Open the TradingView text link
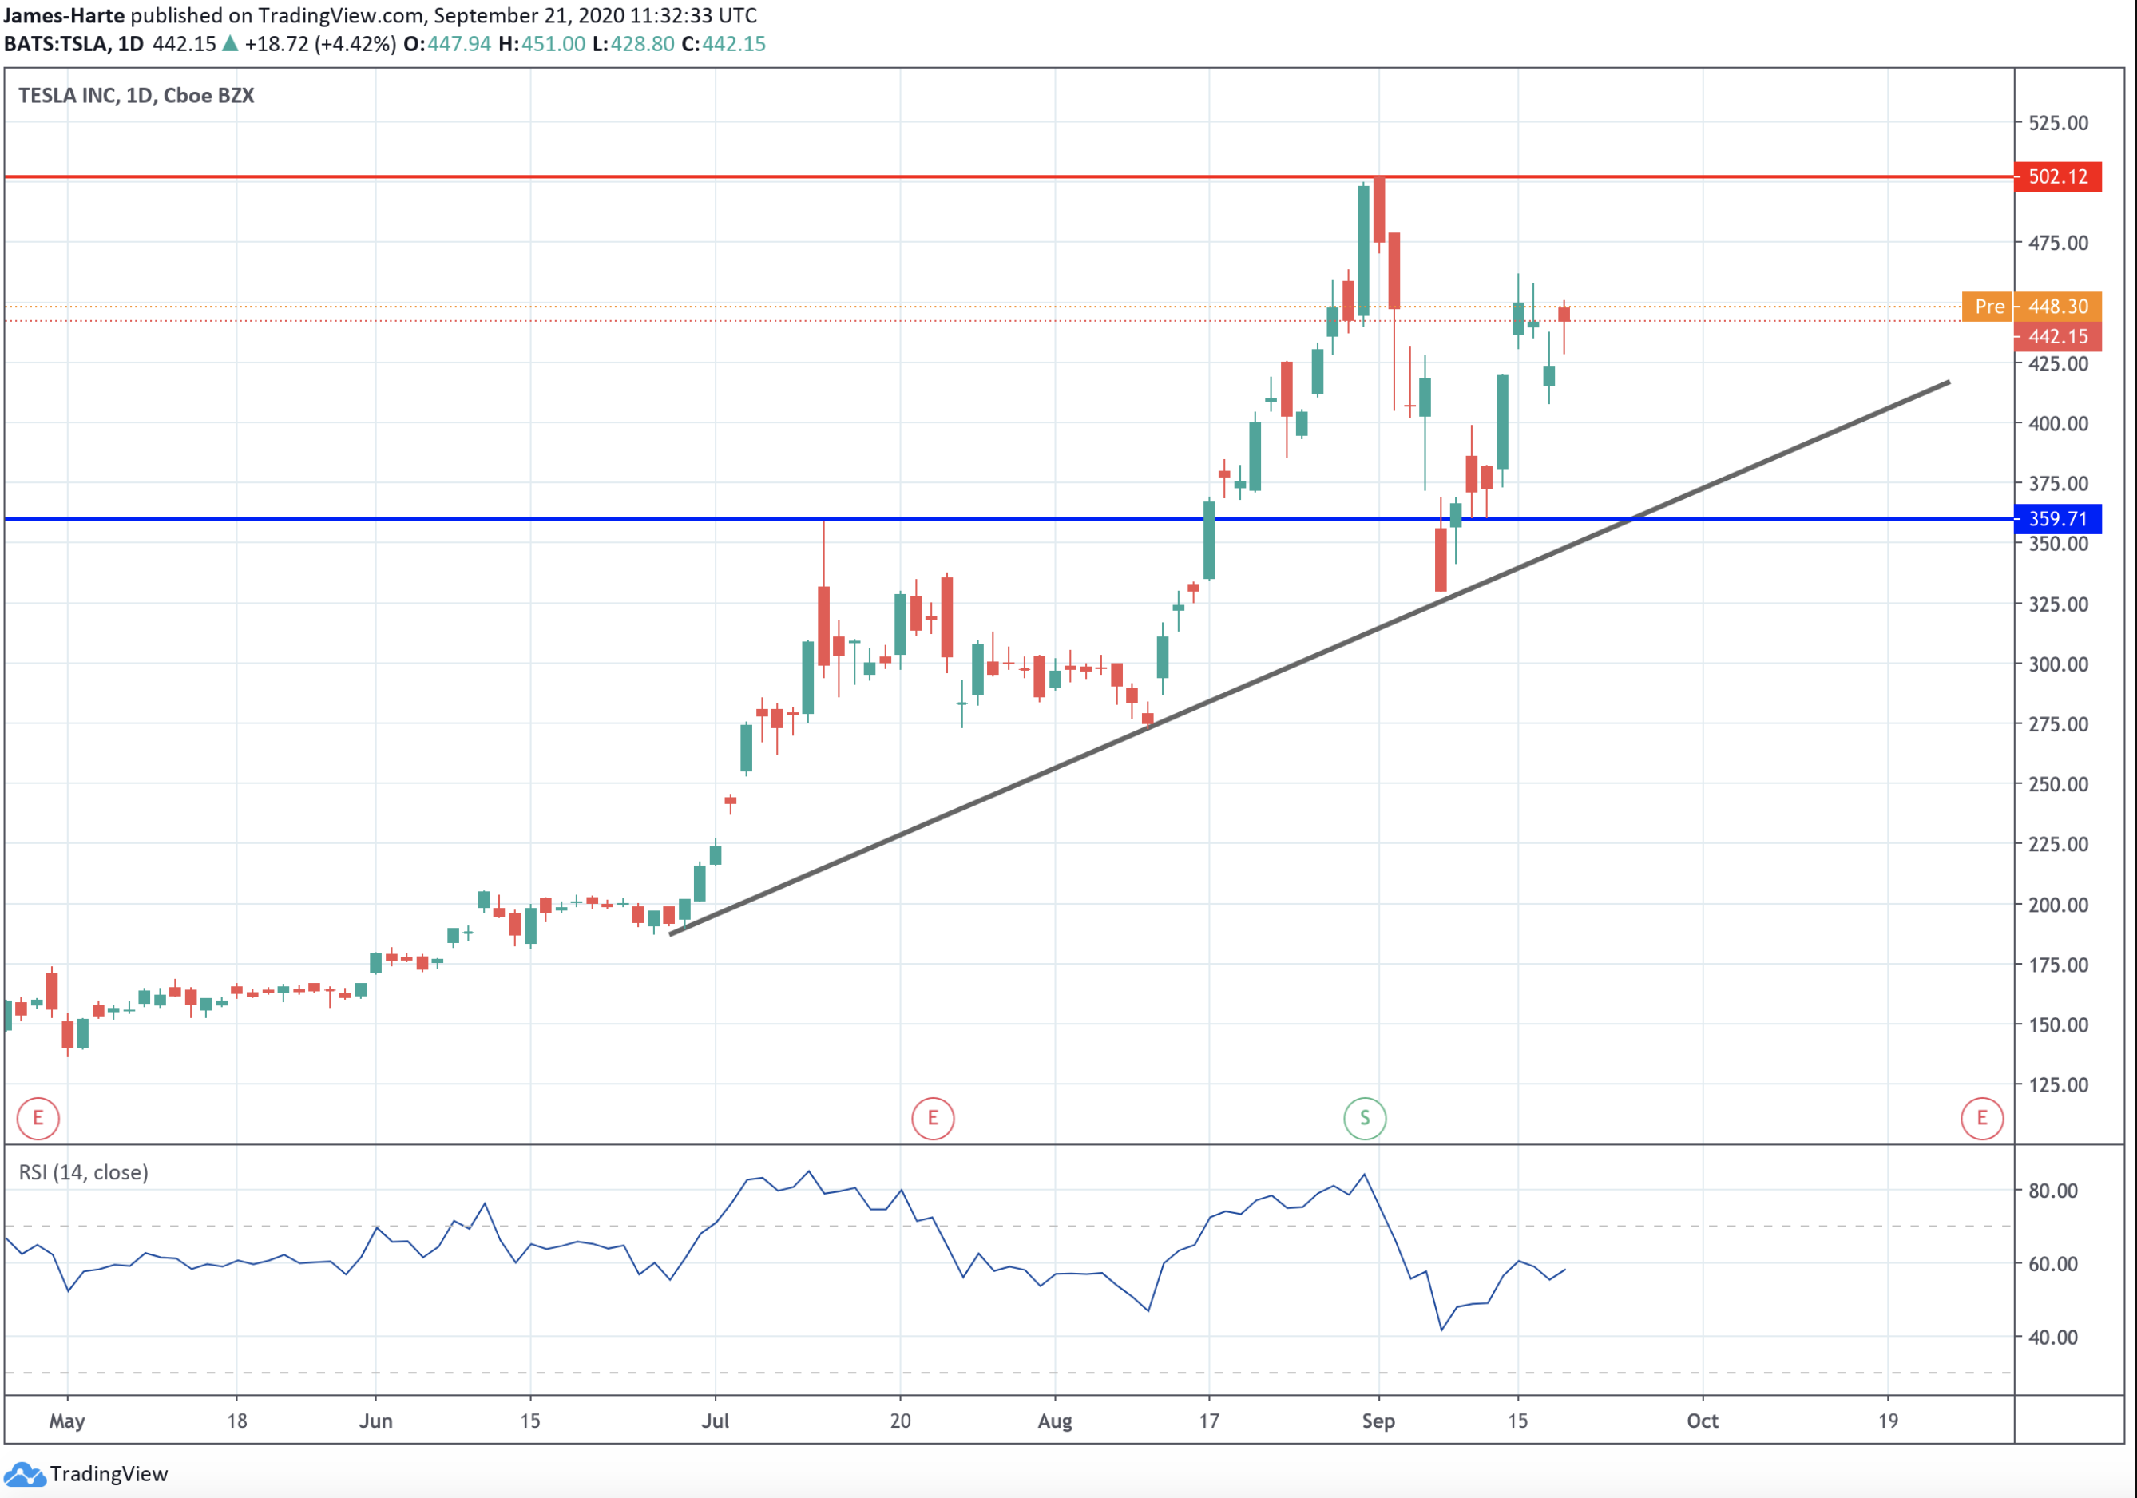The width and height of the screenshot is (2137, 1498). pos(109,1474)
